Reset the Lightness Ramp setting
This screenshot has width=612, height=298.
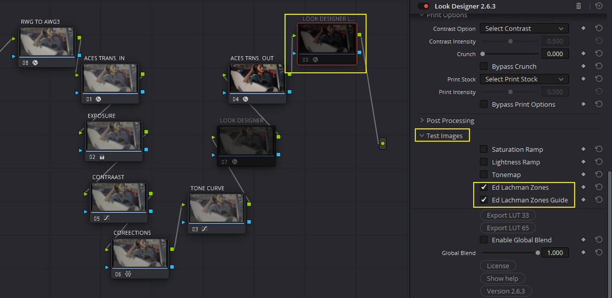click(599, 162)
